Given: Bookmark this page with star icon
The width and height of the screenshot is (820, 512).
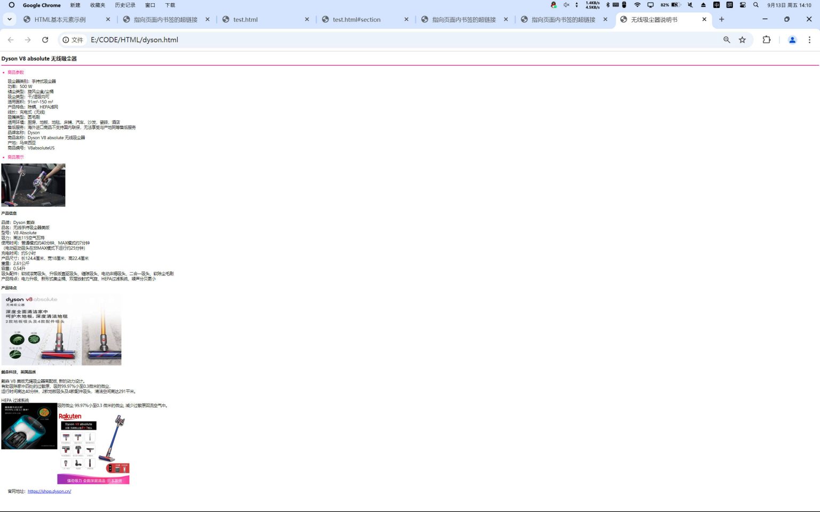Looking at the screenshot, I should (742, 40).
